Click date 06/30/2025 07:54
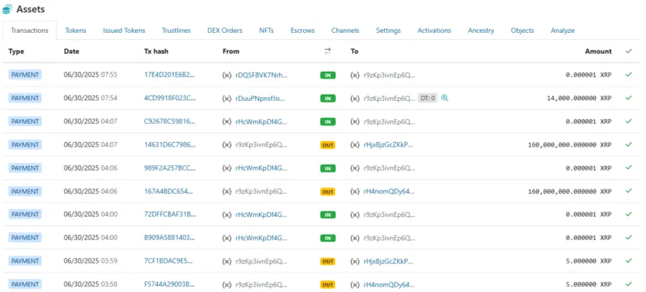 (x=91, y=98)
